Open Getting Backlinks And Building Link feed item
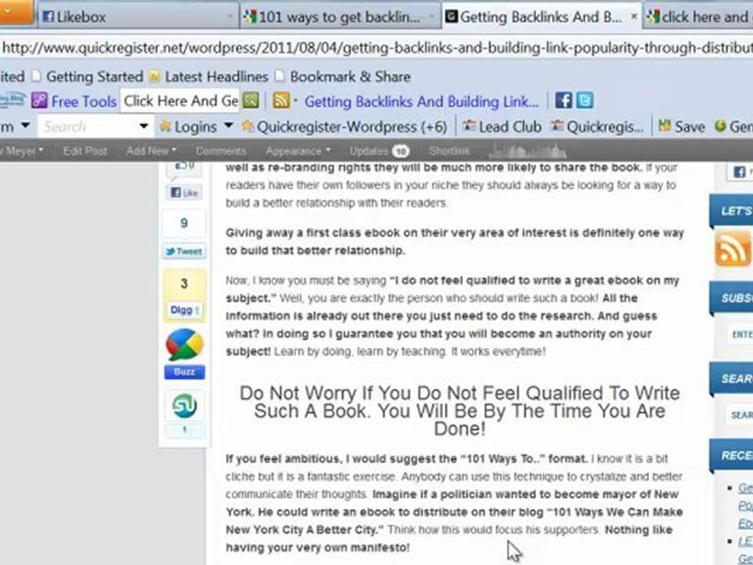The image size is (753, 565). point(421,101)
